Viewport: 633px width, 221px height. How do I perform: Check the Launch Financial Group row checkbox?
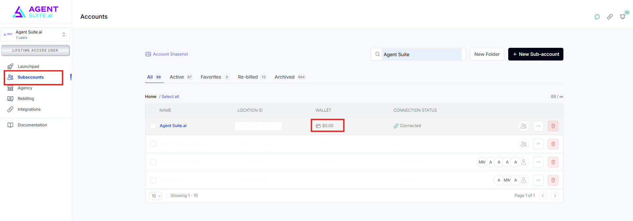point(153,144)
